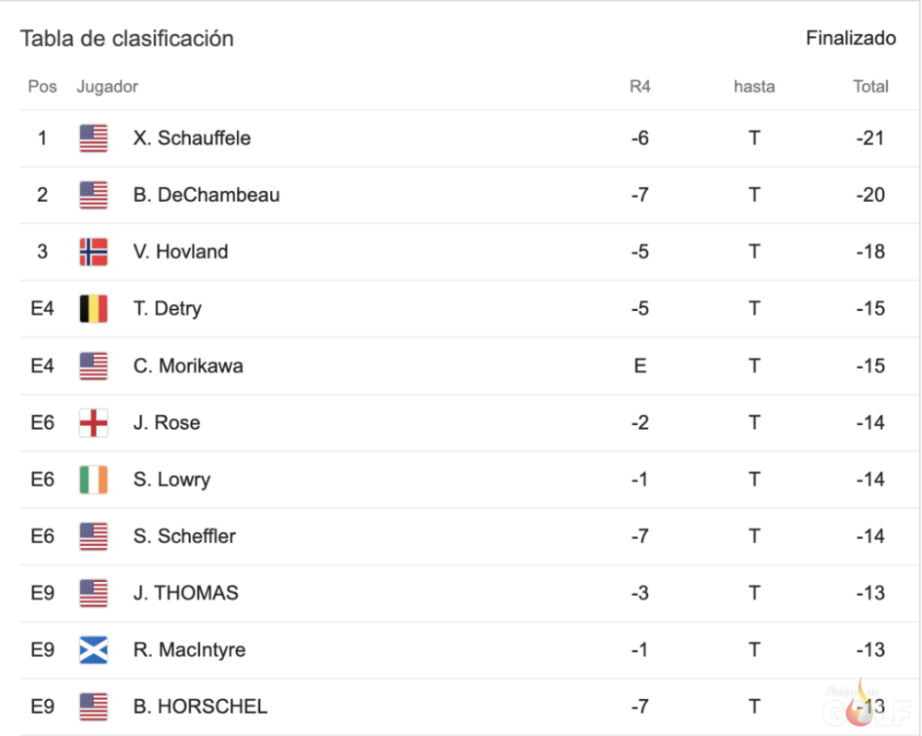Select the Pos column header
Viewport: 922px width, 736px height.
point(42,87)
